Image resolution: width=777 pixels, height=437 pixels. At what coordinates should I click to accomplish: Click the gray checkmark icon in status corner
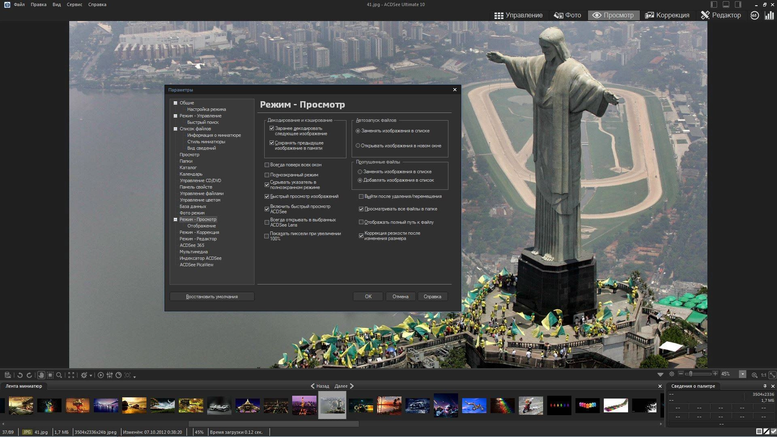[773, 432]
